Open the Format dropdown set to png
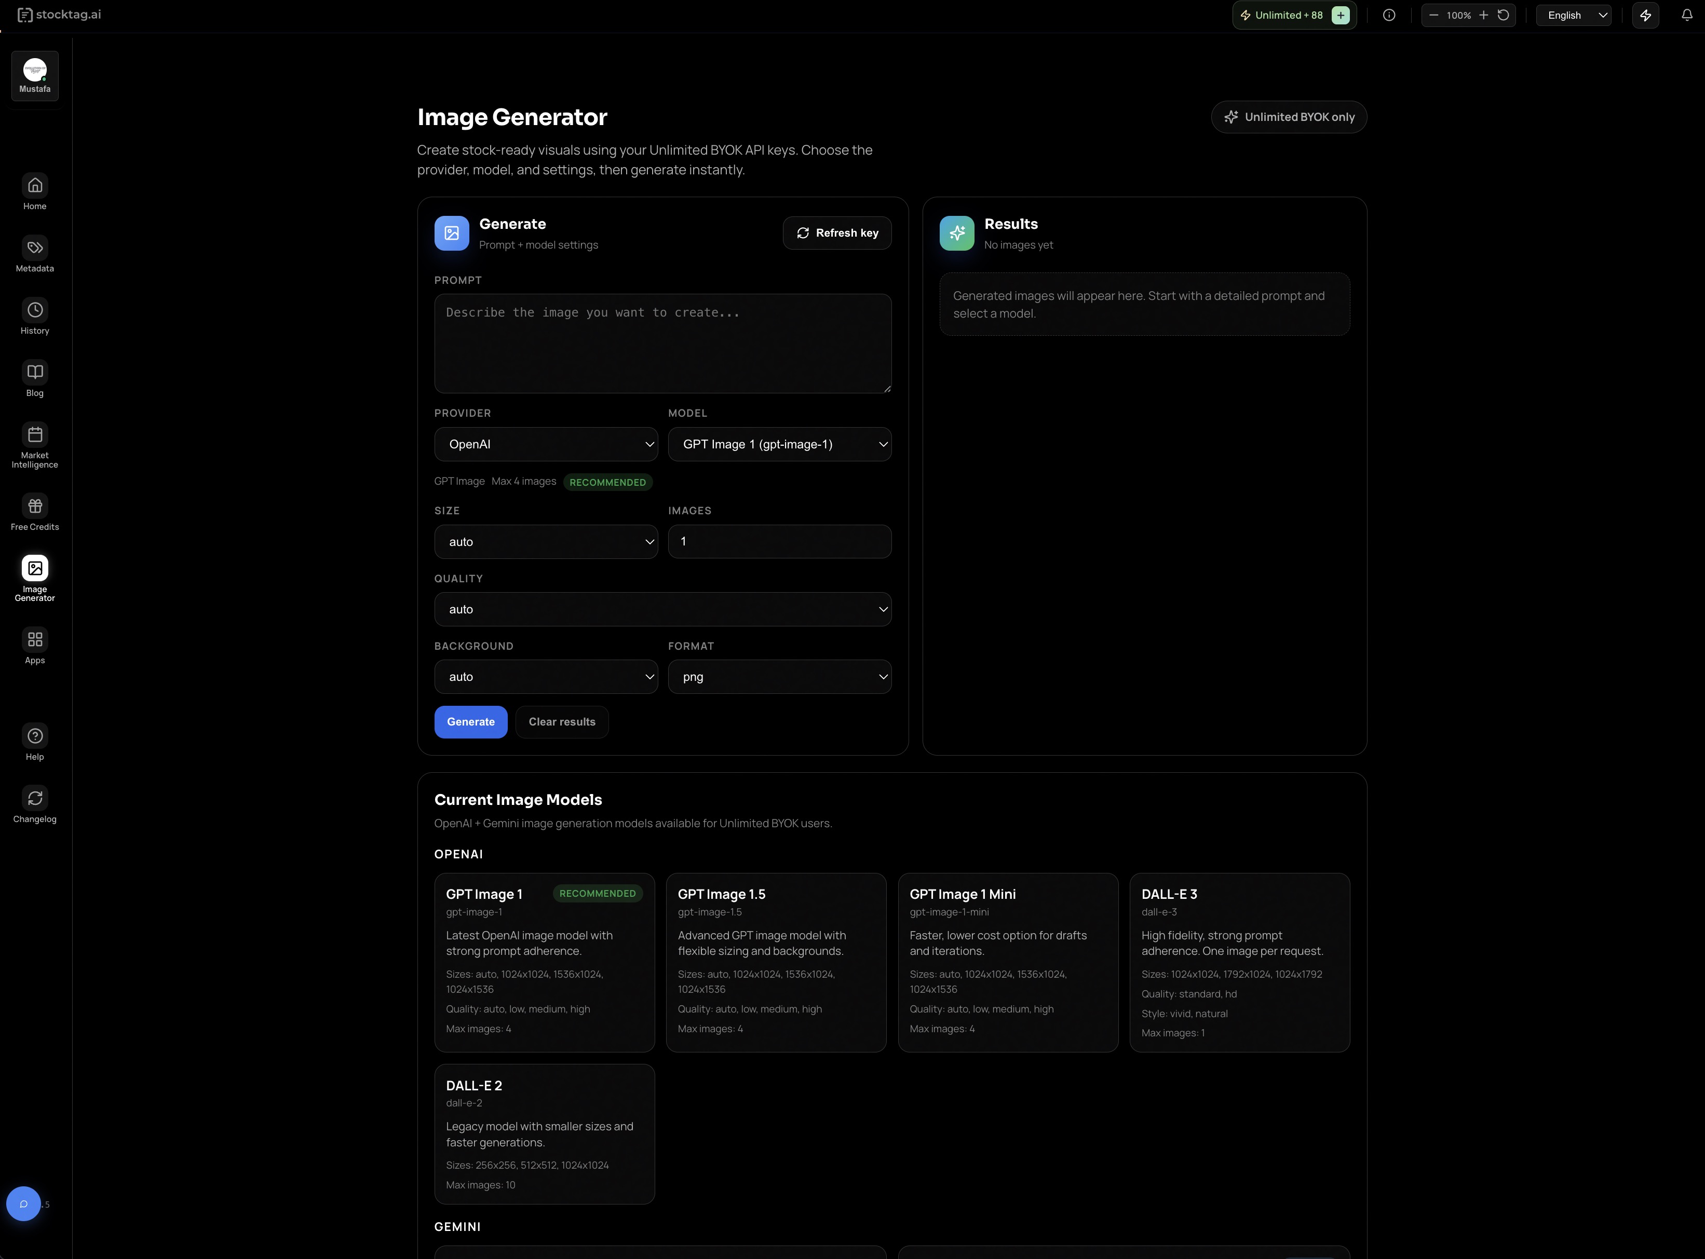Viewport: 1705px width, 1259px height. pyautogui.click(x=779, y=677)
